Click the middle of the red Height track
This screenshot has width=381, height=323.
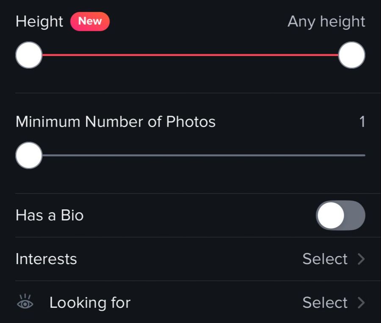[x=190, y=55]
